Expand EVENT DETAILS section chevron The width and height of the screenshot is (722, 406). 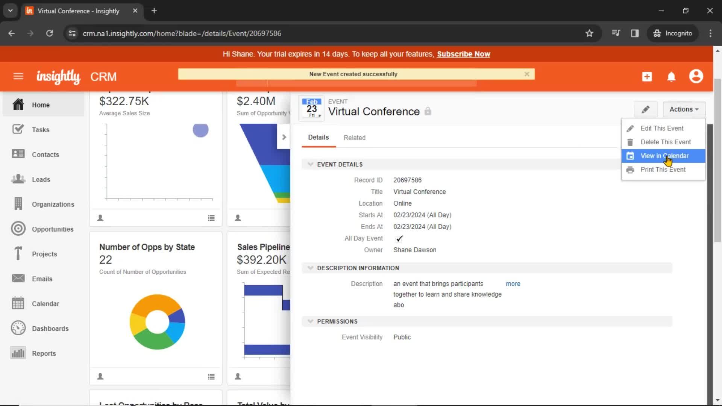pyautogui.click(x=310, y=164)
